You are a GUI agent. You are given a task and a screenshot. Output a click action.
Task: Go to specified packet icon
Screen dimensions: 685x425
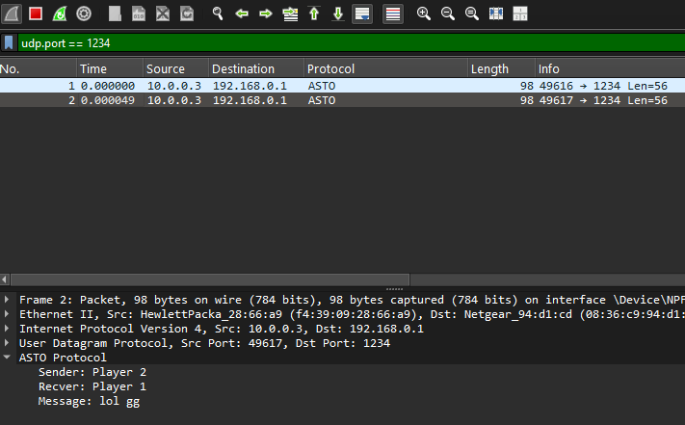[x=290, y=14]
